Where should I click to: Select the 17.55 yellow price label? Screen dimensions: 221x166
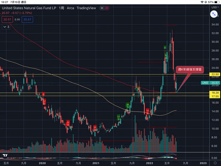pos(215,96)
